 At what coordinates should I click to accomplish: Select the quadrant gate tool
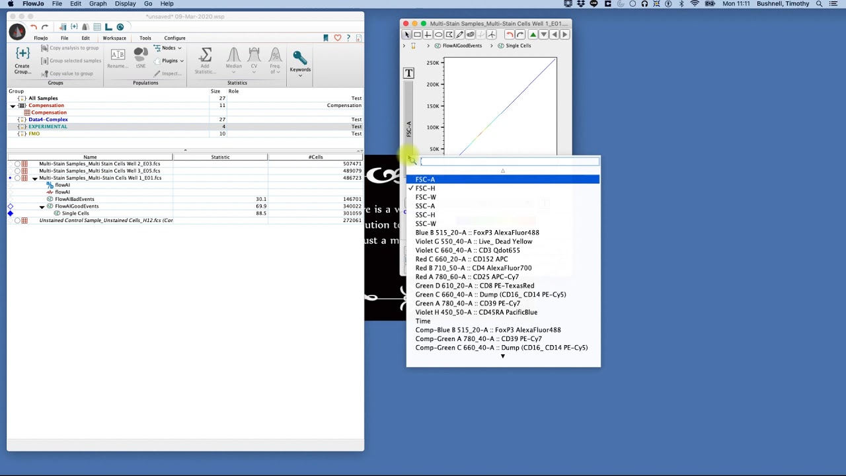pyautogui.click(x=428, y=34)
